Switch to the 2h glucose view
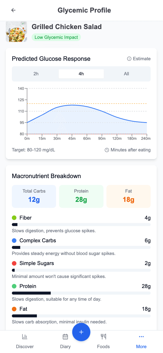The image size is (163, 353). click(36, 74)
